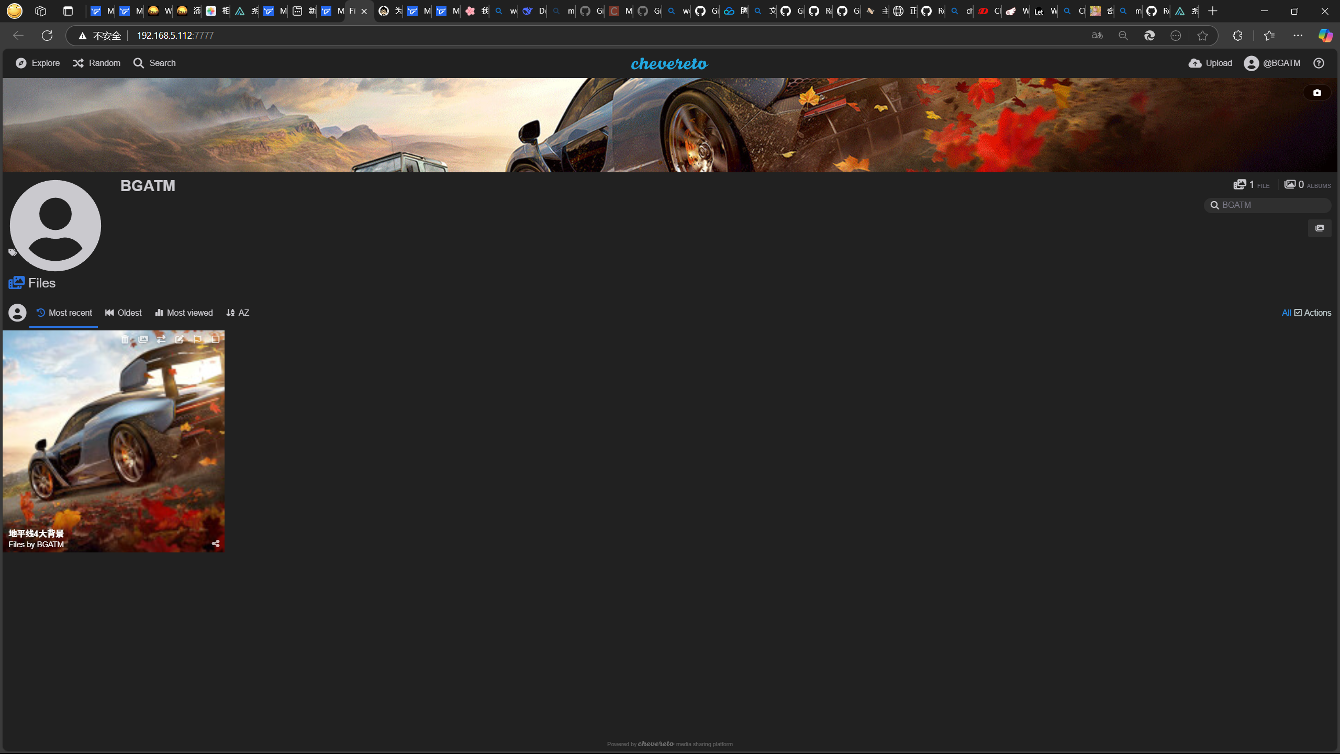Screen dimensions: 1340x754
Task: Click the zoom magnifier icon in the address bar
Action: 1123,36
